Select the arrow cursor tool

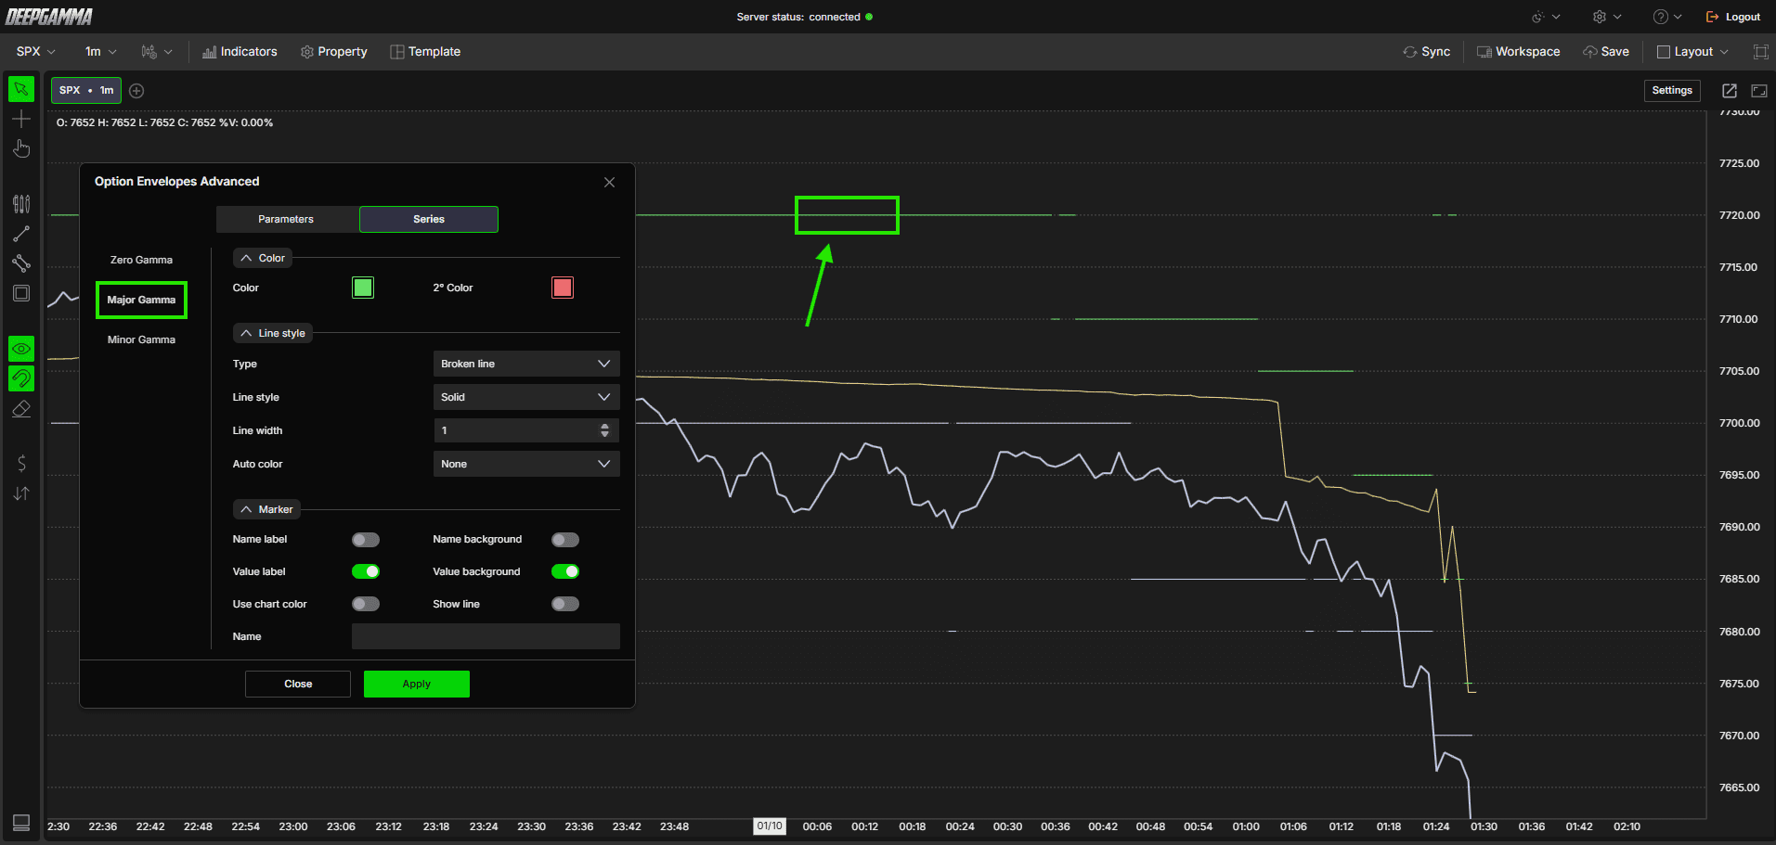click(x=21, y=89)
